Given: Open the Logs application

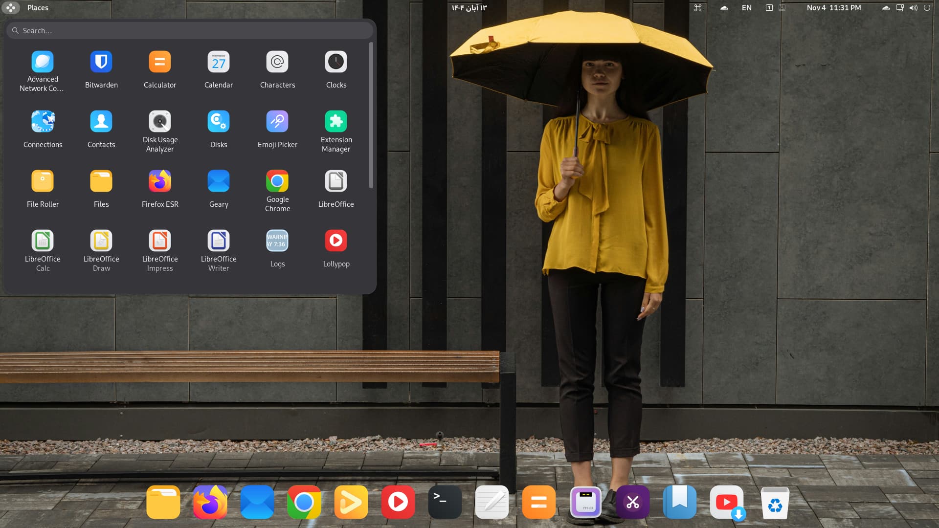Looking at the screenshot, I should [277, 241].
